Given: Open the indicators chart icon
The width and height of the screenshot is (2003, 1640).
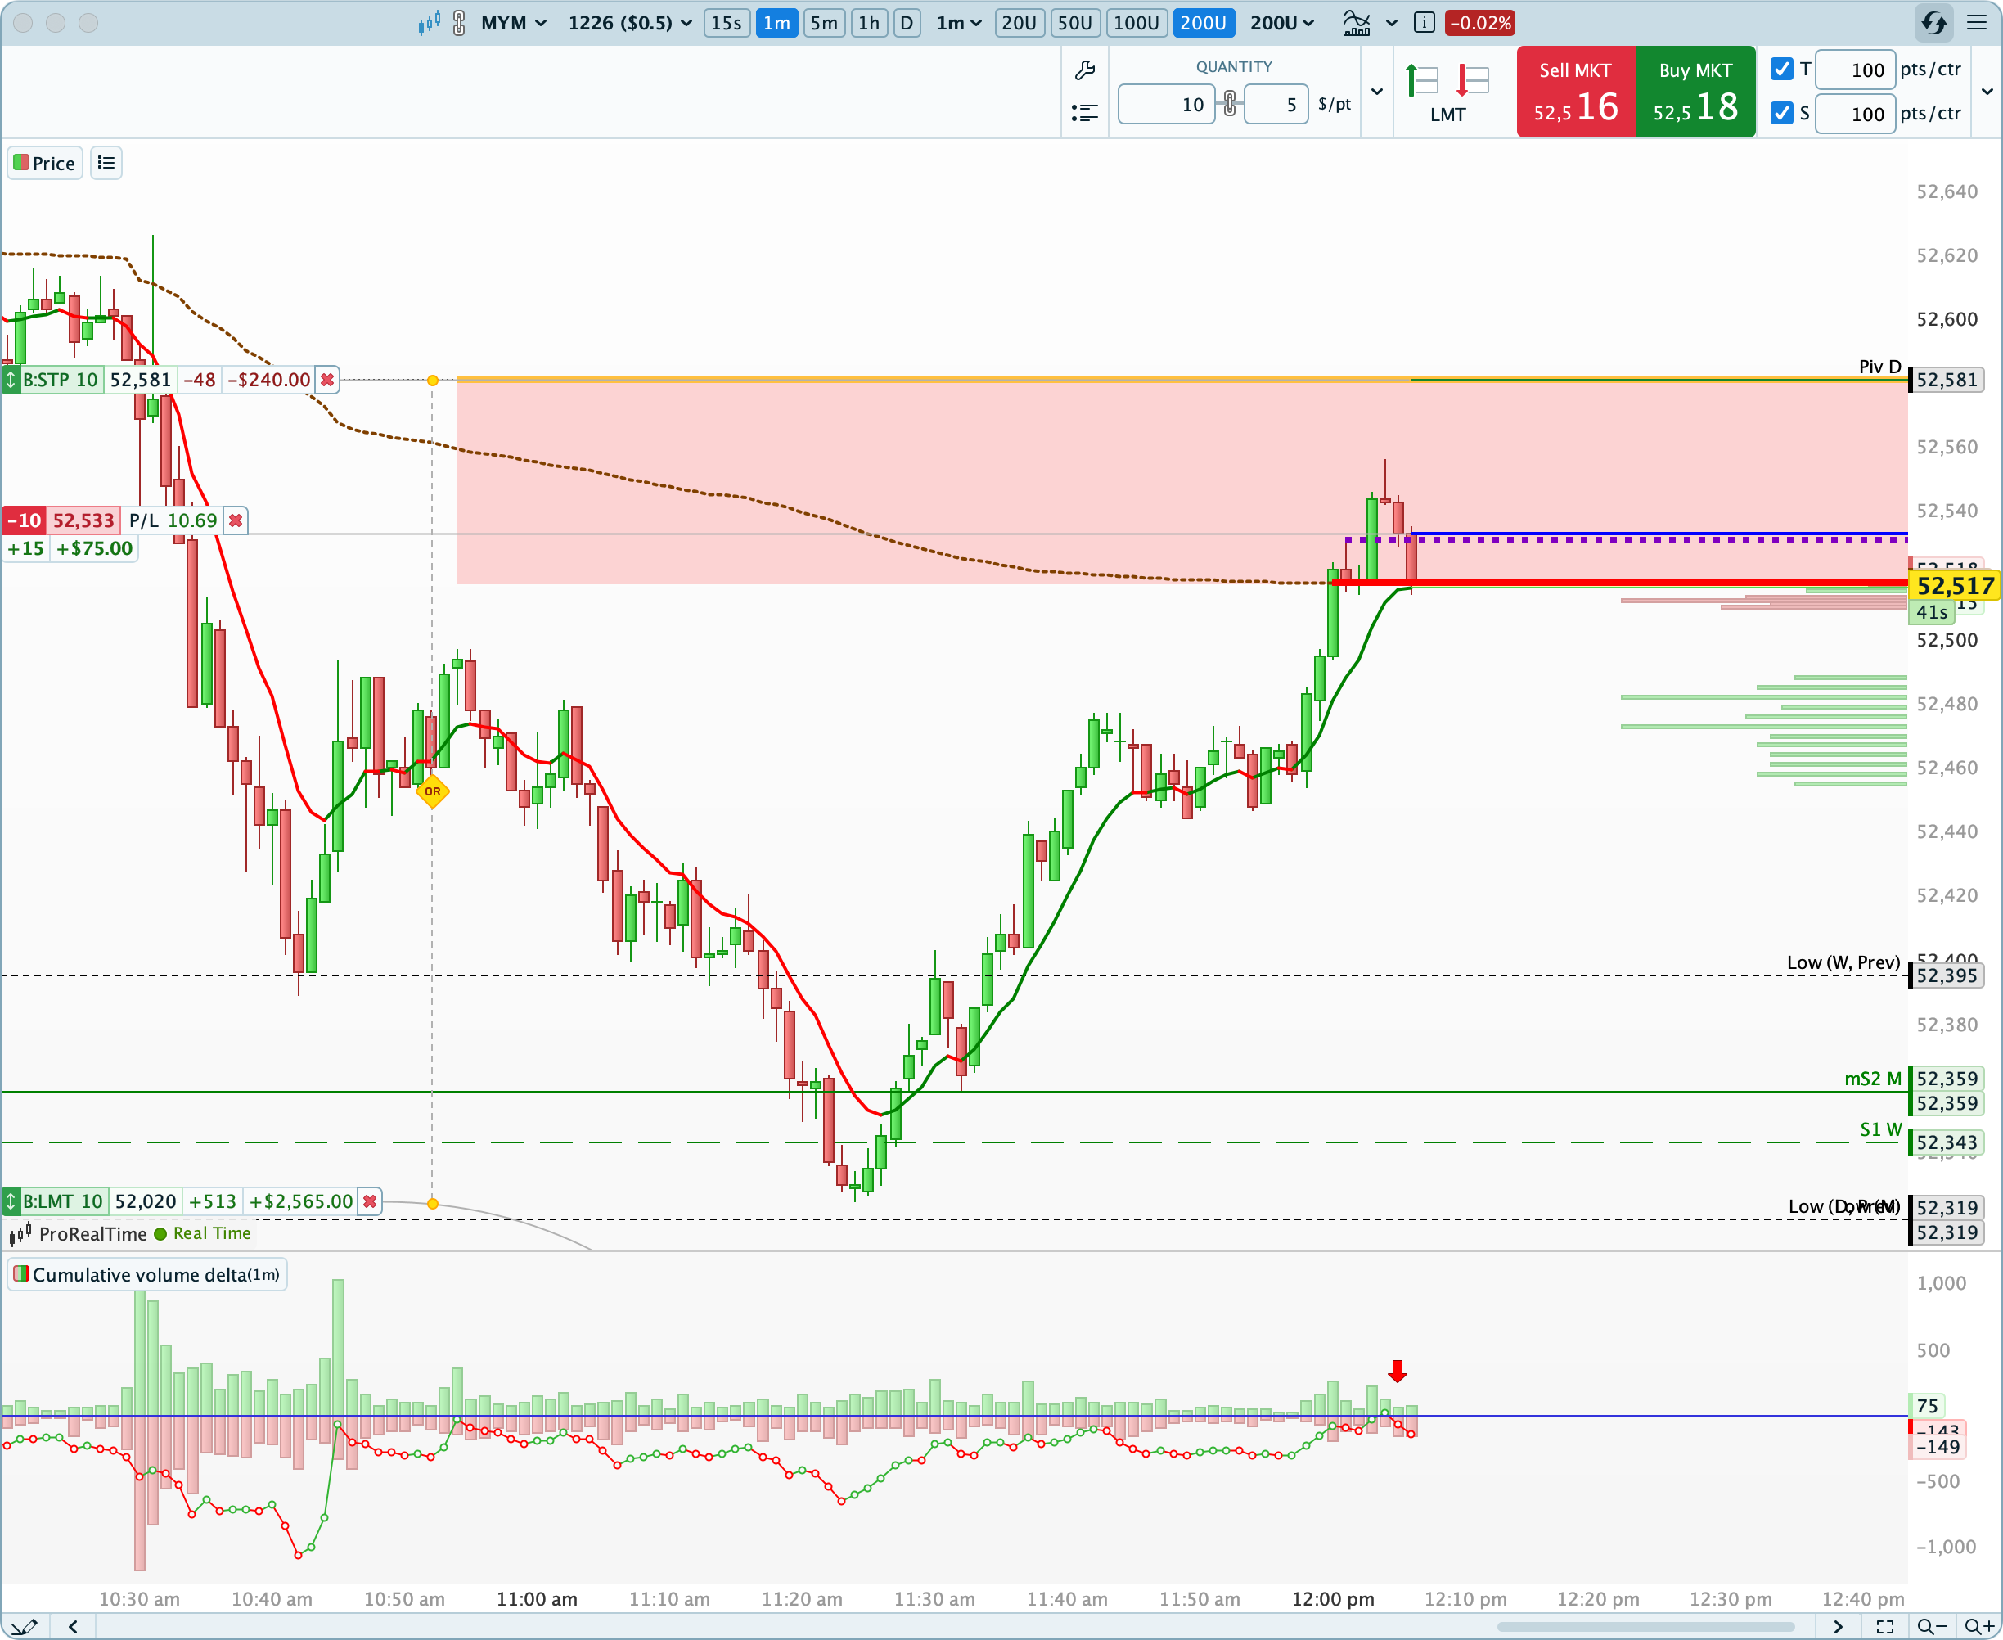Looking at the screenshot, I should (1356, 23).
